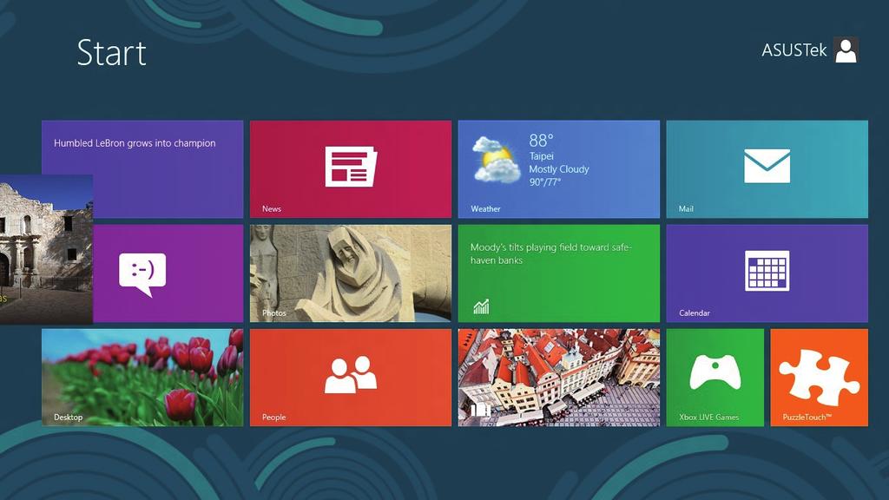Click the Photos tile label
The height and width of the screenshot is (500, 889).
pyautogui.click(x=273, y=312)
